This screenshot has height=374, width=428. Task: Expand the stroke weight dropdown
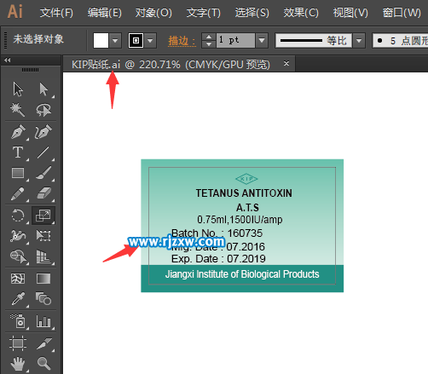click(262, 41)
